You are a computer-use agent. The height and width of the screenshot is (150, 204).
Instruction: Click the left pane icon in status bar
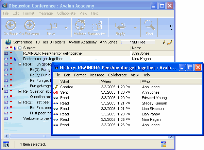[6, 144]
